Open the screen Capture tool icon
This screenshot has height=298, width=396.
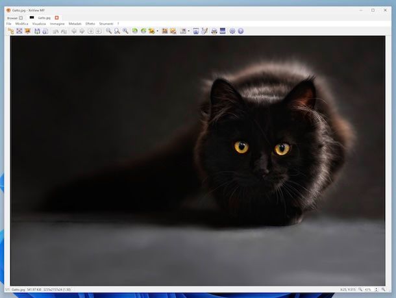click(196, 31)
